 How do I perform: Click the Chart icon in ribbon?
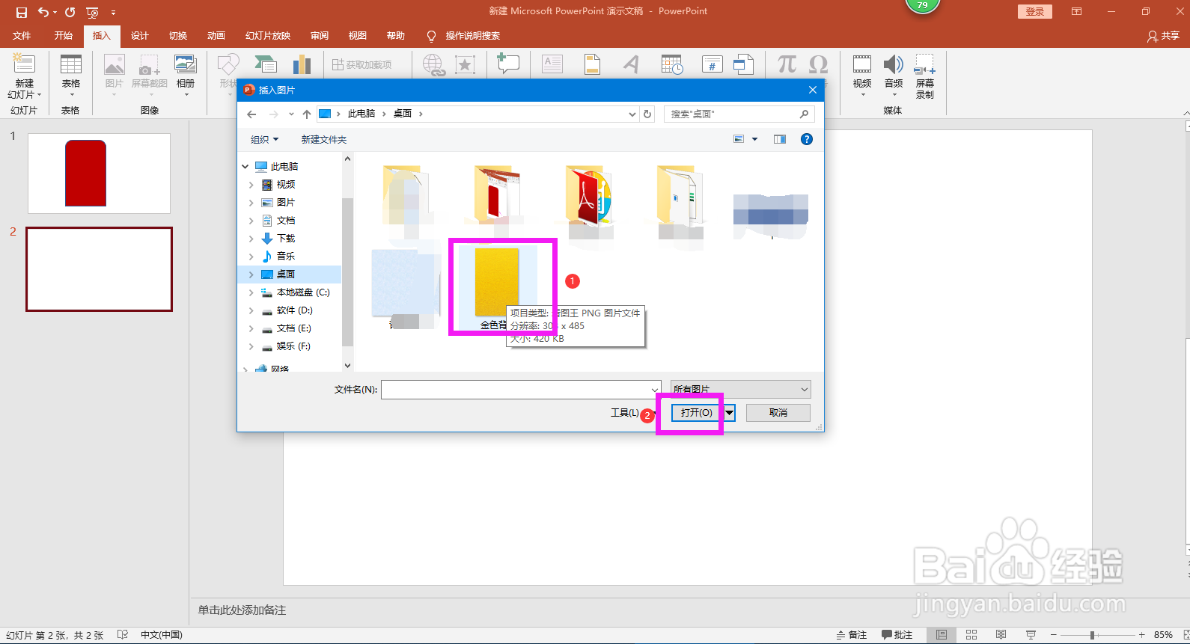[x=302, y=64]
